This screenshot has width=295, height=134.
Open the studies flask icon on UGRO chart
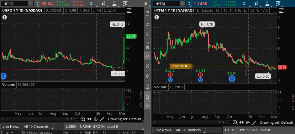pyautogui.click(x=114, y=3)
